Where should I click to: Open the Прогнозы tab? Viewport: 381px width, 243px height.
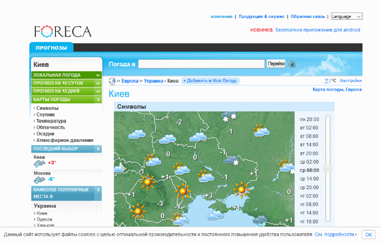51,48
